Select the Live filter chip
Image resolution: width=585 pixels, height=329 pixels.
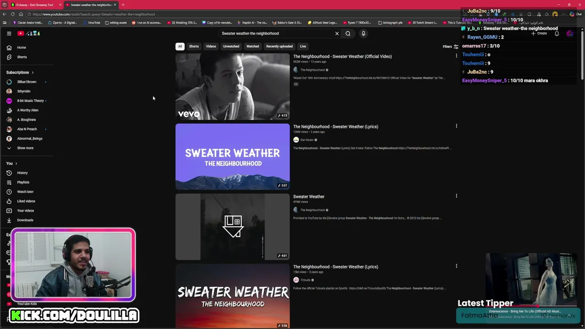point(303,46)
